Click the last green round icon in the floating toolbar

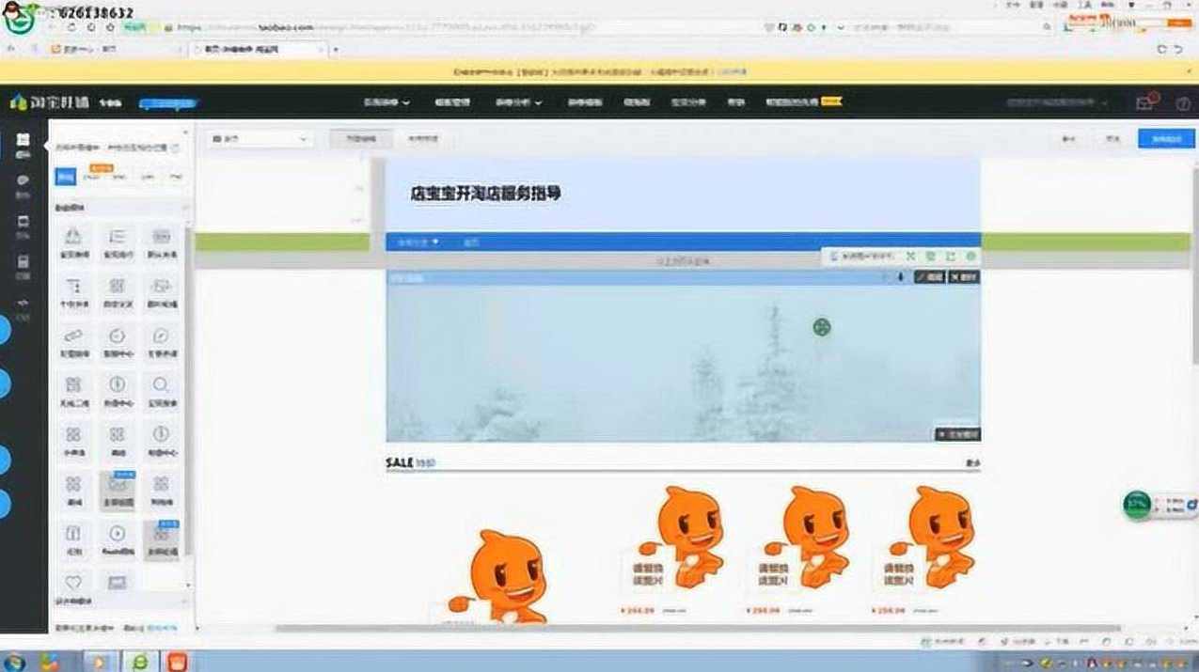coord(970,256)
